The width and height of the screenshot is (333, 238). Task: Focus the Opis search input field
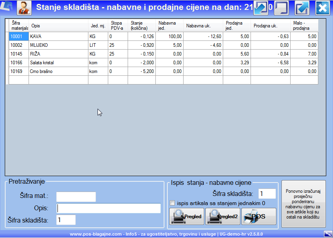[109, 208]
